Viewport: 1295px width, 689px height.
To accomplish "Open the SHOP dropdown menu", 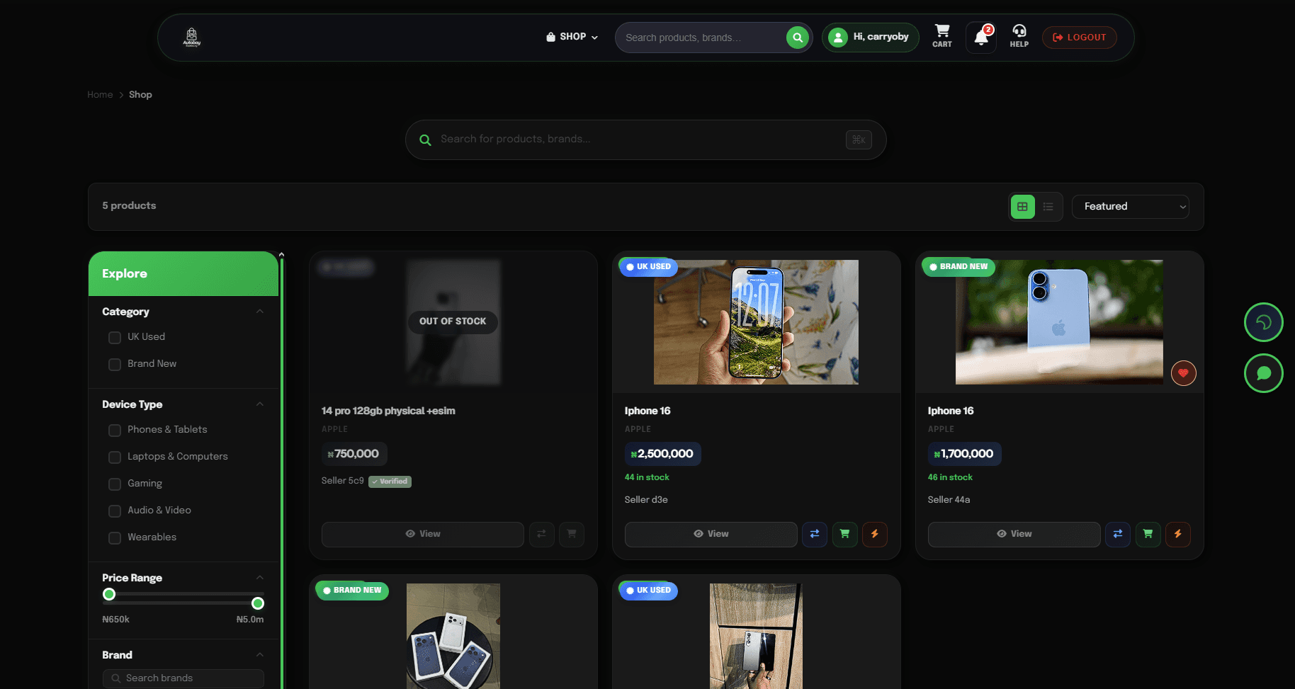I will coord(572,37).
